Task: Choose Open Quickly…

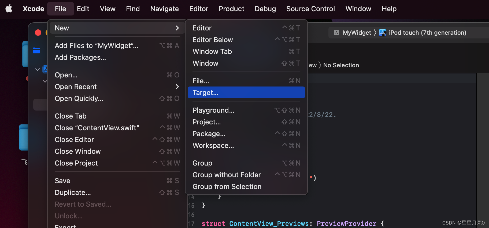Action: coord(117,99)
